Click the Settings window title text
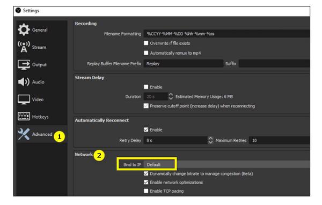This screenshot has height=205, width=322. click(31, 11)
